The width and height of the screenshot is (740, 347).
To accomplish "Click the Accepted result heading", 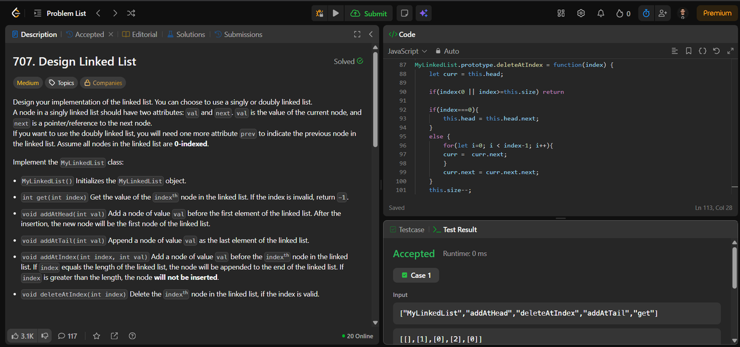I will pyautogui.click(x=414, y=253).
